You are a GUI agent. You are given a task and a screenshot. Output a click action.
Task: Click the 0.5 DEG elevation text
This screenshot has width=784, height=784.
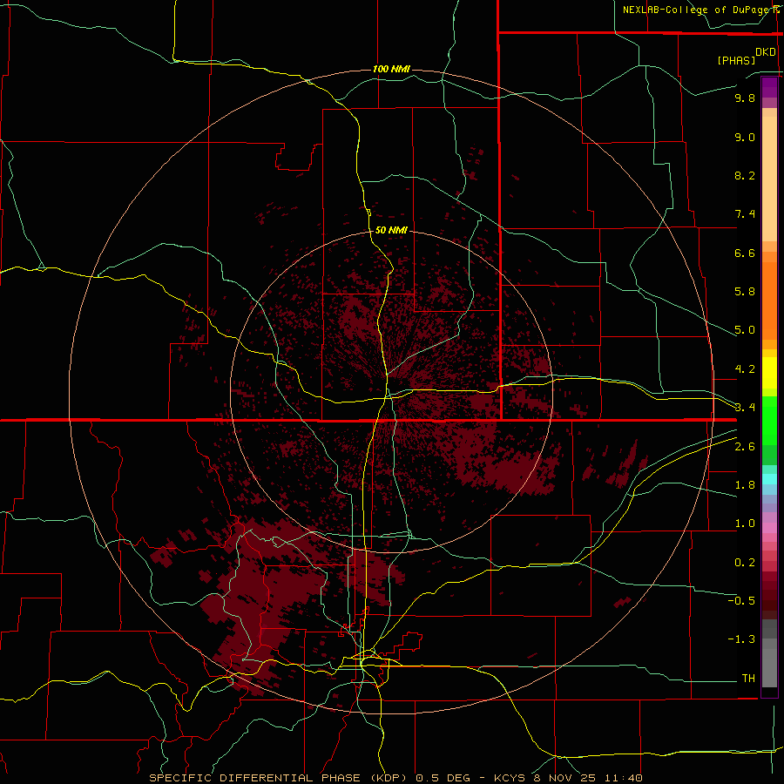[443, 778]
